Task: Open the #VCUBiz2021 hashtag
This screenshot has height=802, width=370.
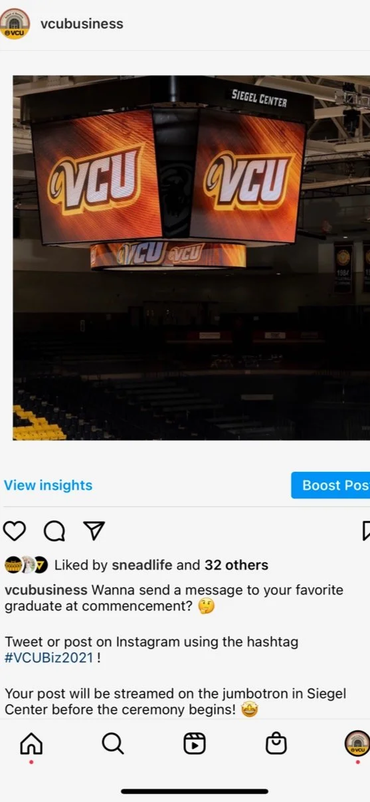Action: click(x=50, y=658)
